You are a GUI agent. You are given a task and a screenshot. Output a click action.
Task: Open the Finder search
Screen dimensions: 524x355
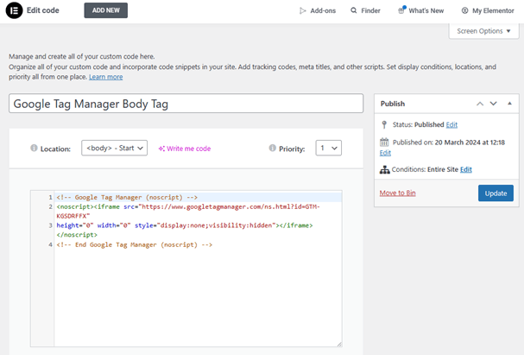point(366,10)
